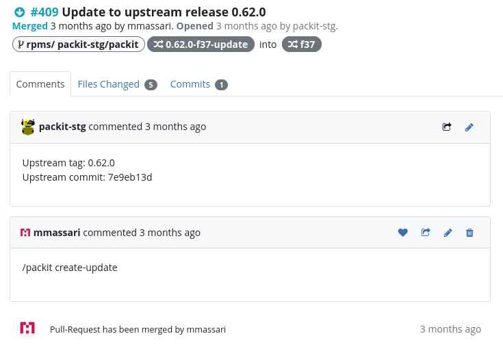
Task: Click heart reaction on mmassari comment
Action: tap(402, 233)
